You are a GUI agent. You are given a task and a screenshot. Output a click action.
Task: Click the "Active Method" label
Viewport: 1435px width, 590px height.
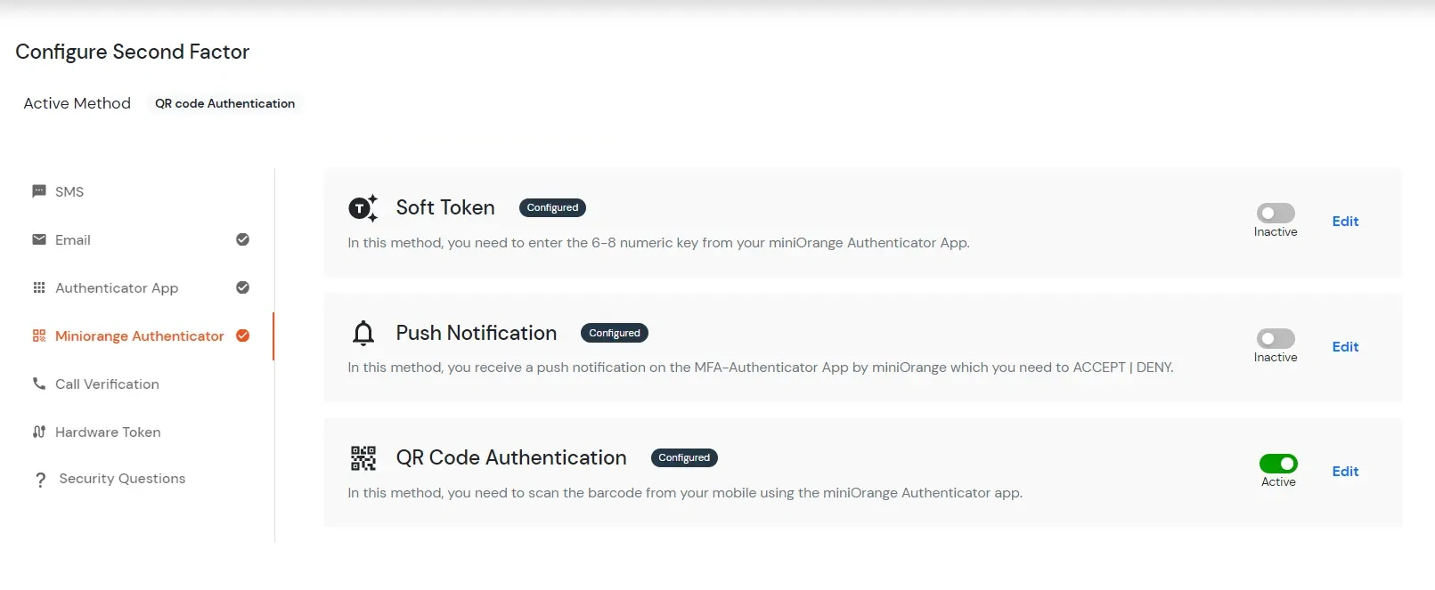(77, 103)
